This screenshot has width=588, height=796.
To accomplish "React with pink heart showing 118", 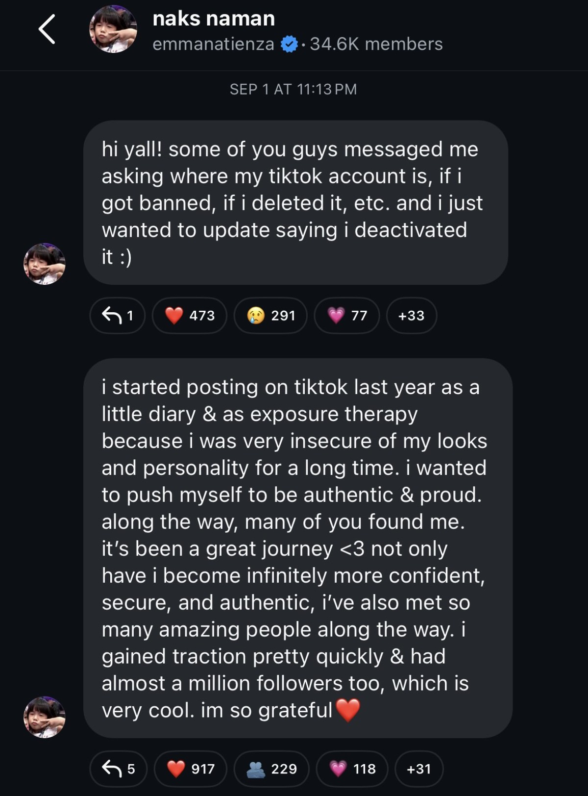I will click(x=352, y=769).
